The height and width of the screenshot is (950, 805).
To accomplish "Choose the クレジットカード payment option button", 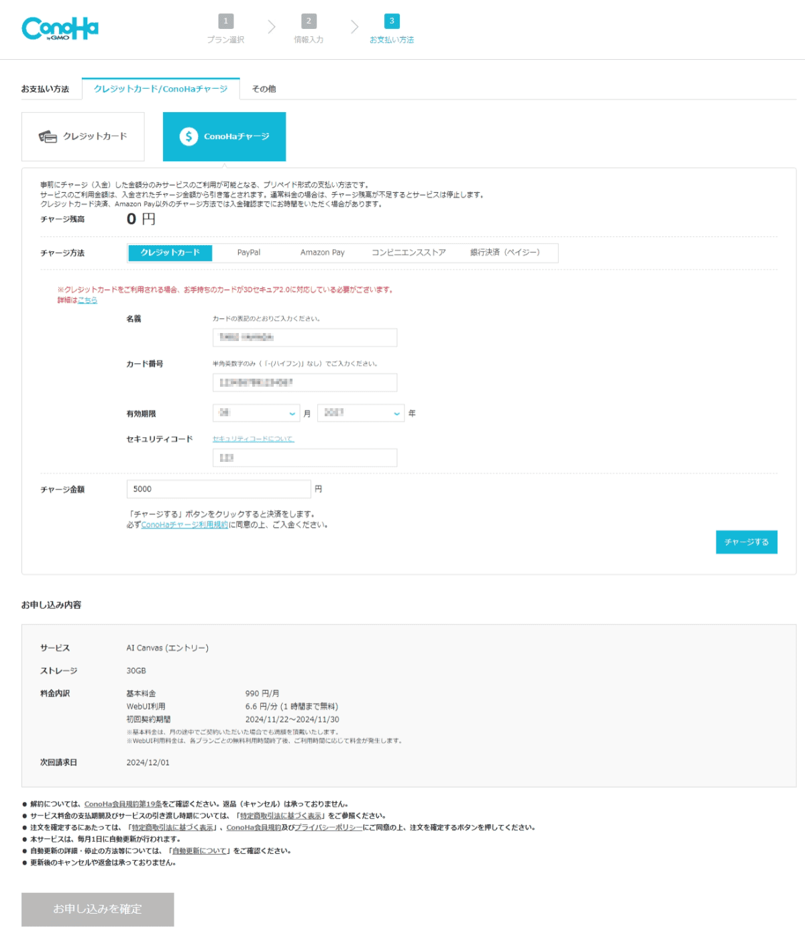I will coord(83,136).
